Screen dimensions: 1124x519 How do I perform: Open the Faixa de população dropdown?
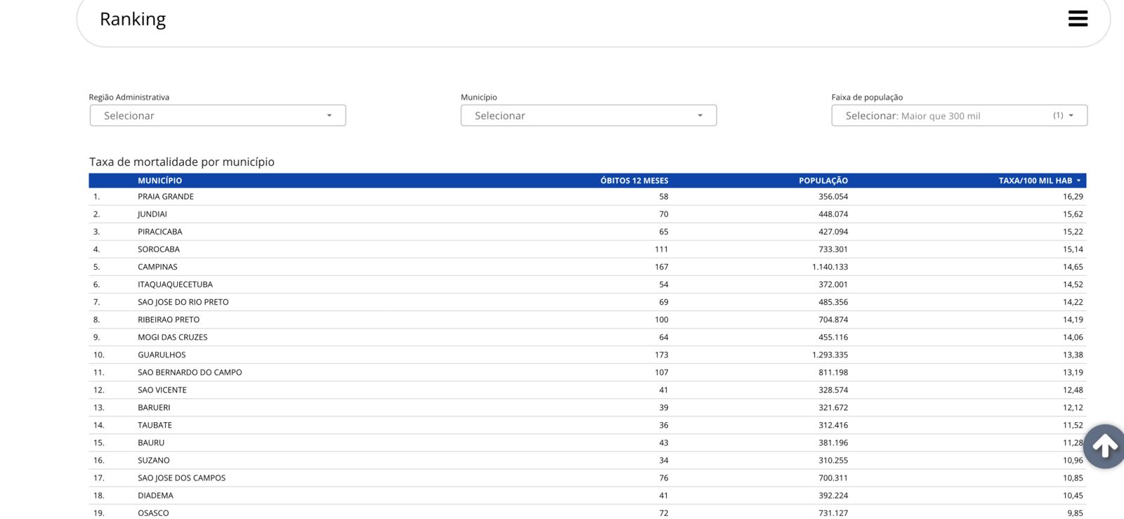coord(960,115)
